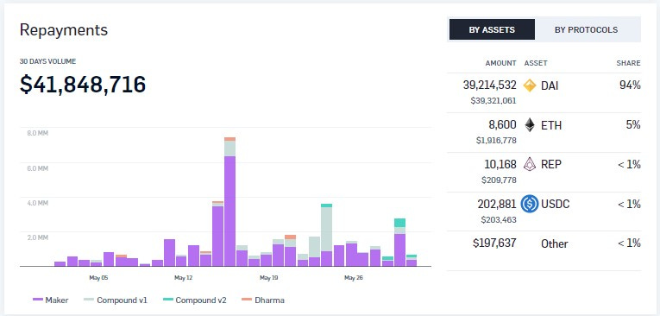
Task: Click the 6.0 MM axis label
Action: click(37, 168)
